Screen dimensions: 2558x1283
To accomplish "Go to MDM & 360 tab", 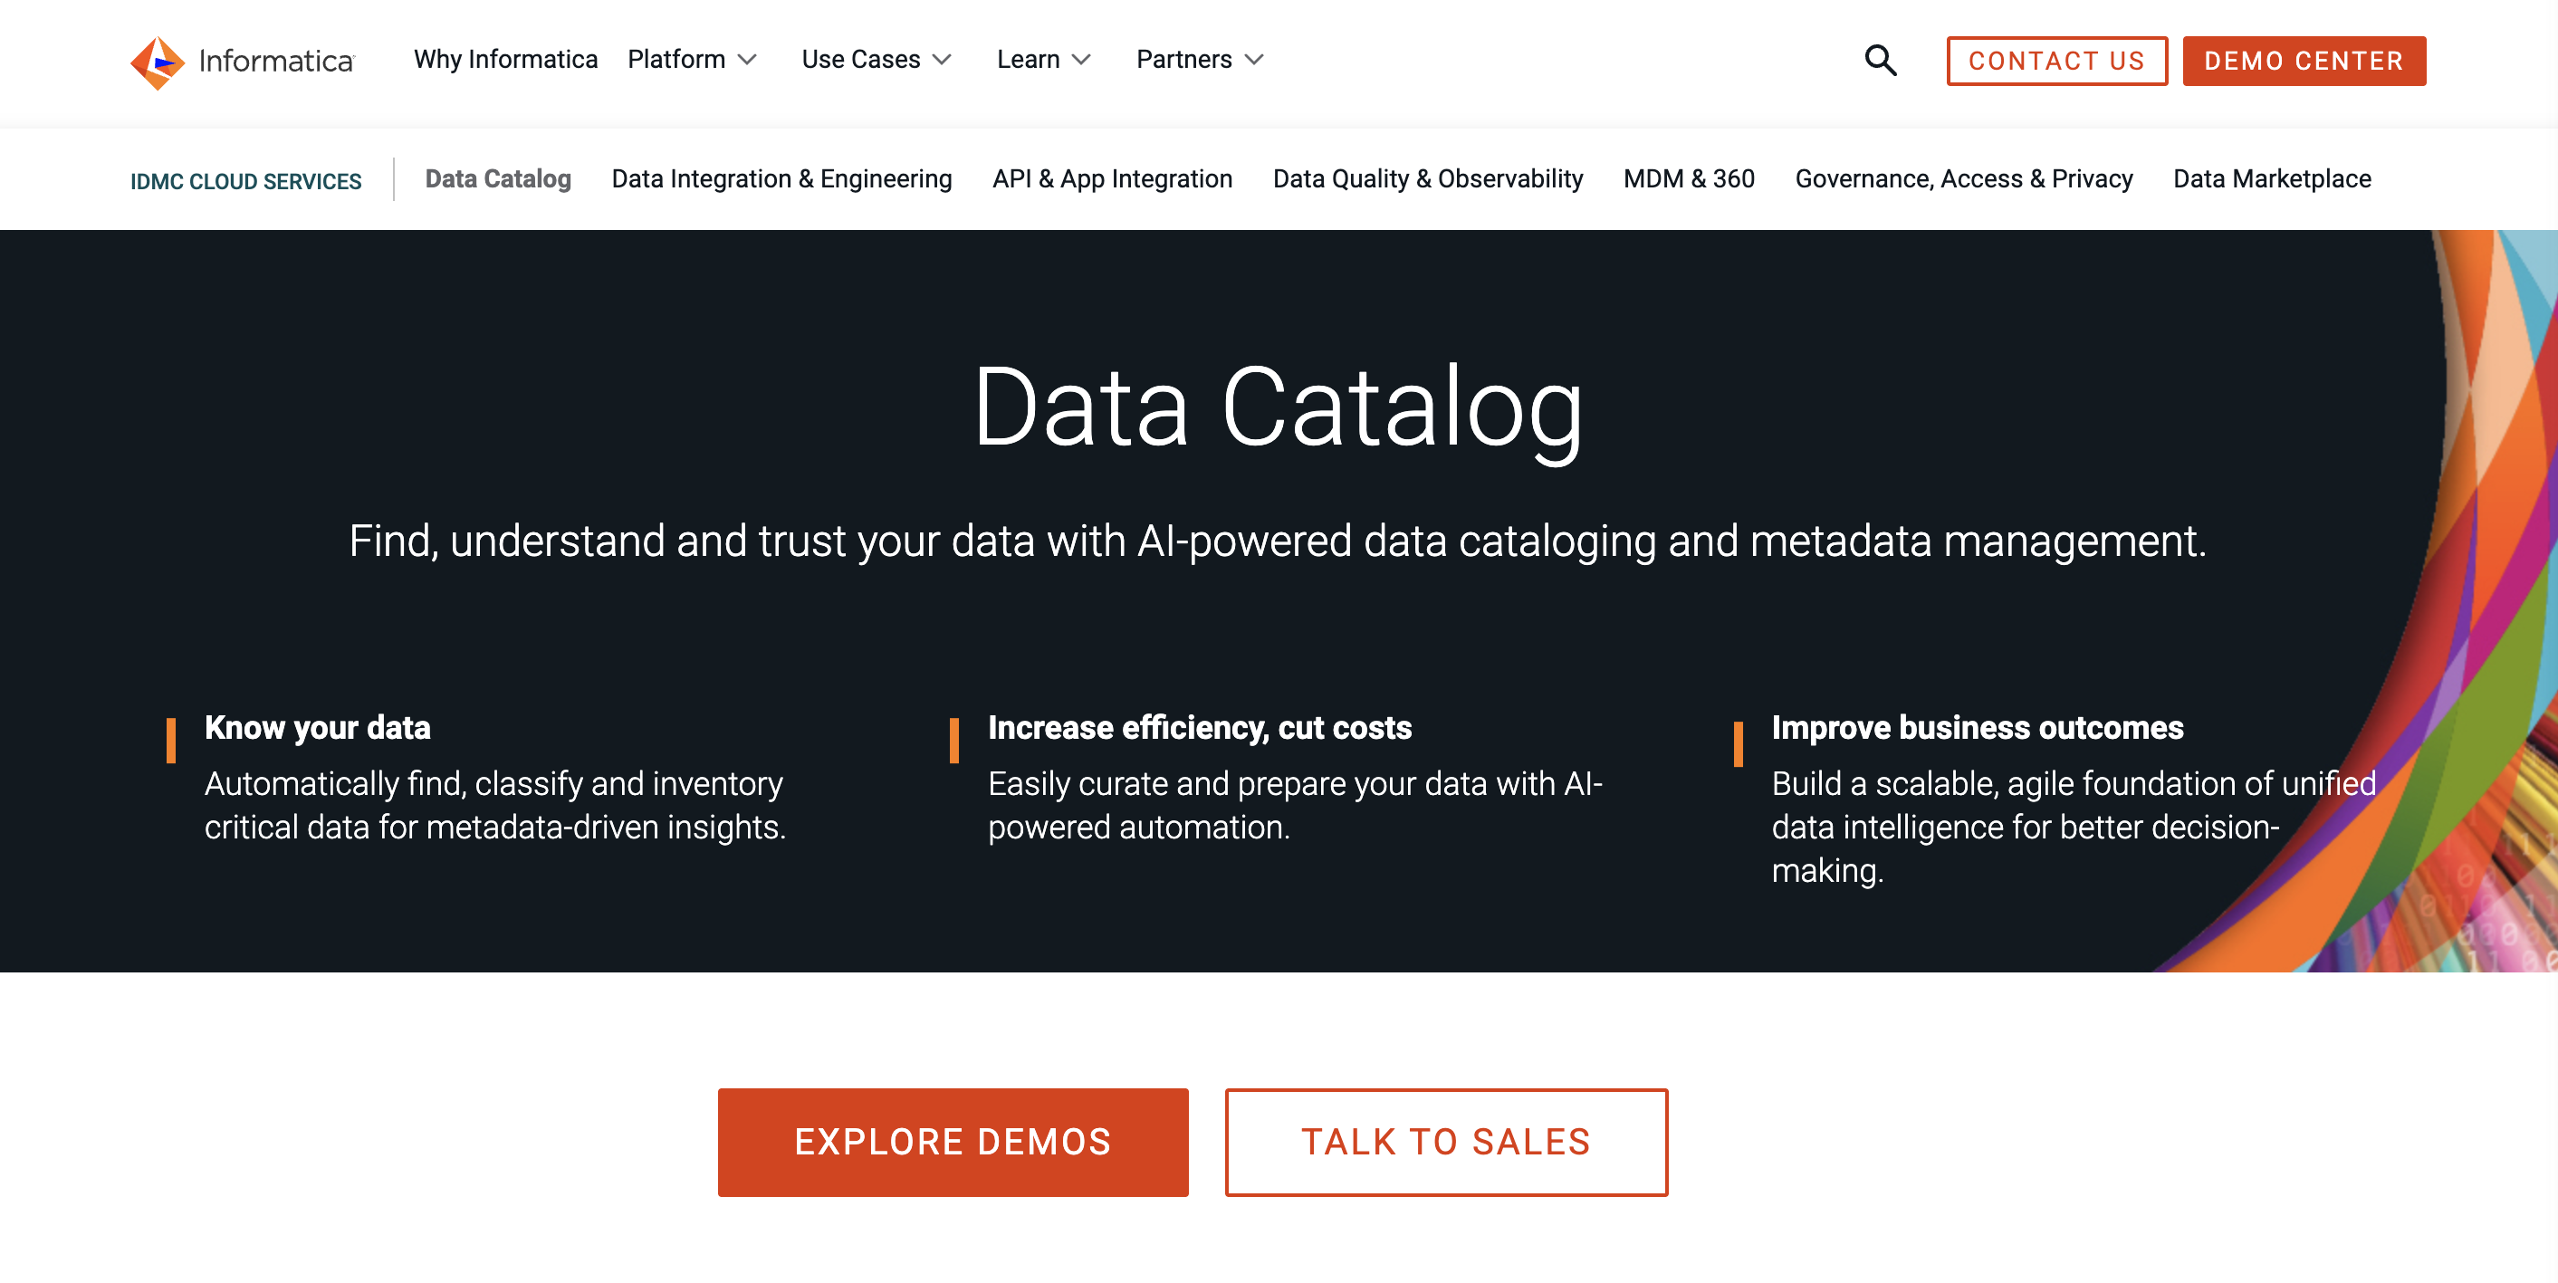I will tap(1688, 178).
